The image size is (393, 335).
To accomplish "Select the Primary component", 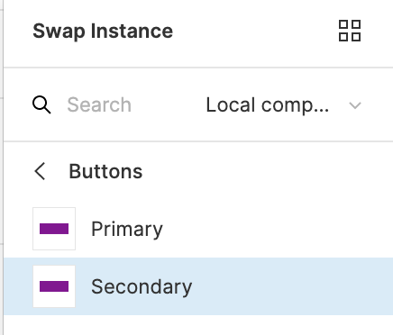I will click(198, 229).
